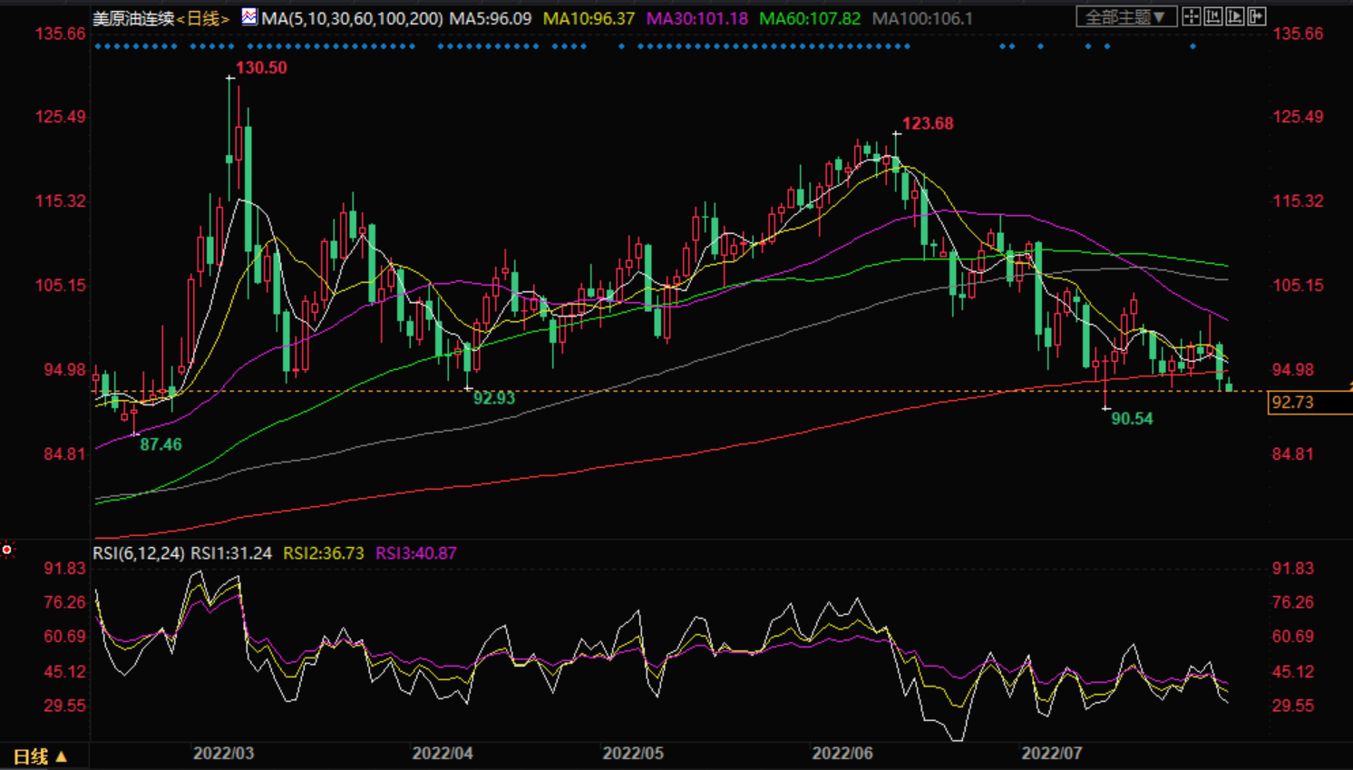Click the red flashing marker beside RSI panel
This screenshot has height=770, width=1353.
[7, 550]
